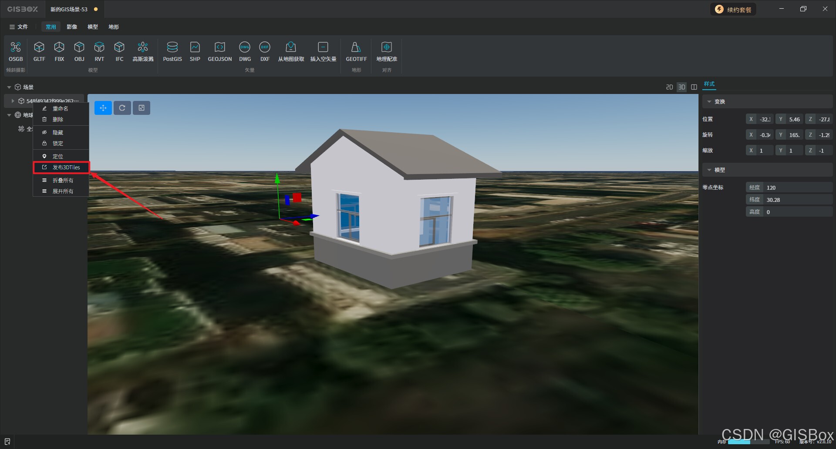
Task: Import a DWG drawing
Action: [x=245, y=51]
